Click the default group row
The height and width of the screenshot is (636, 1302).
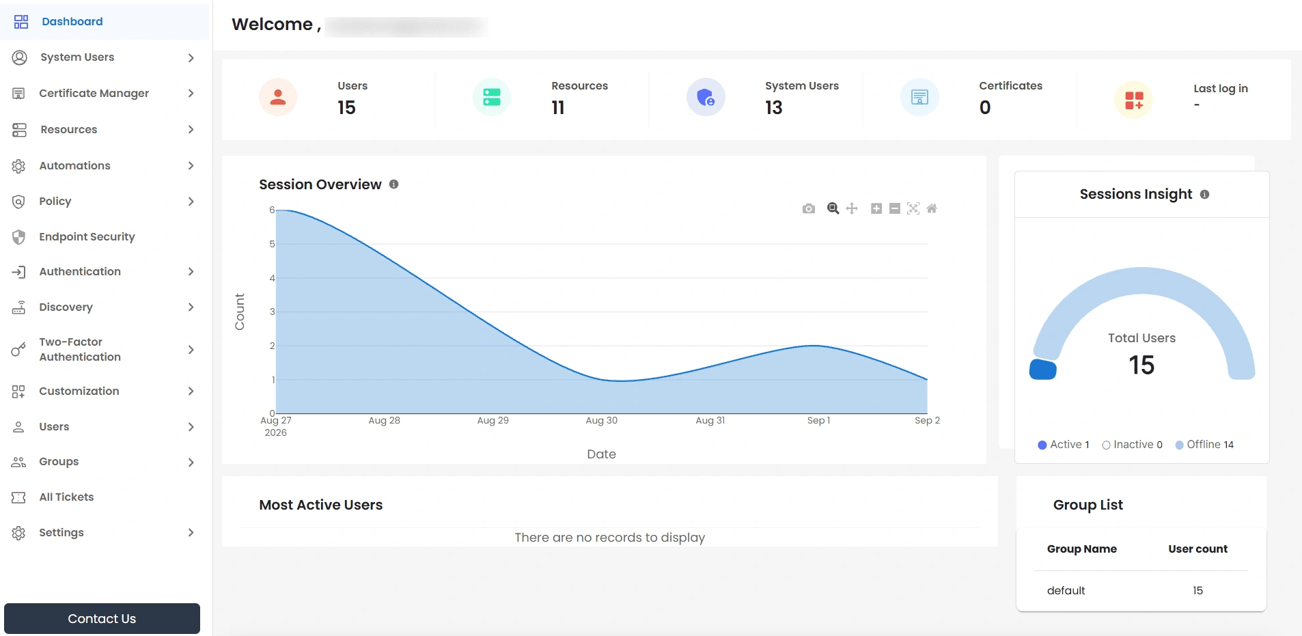point(1141,591)
